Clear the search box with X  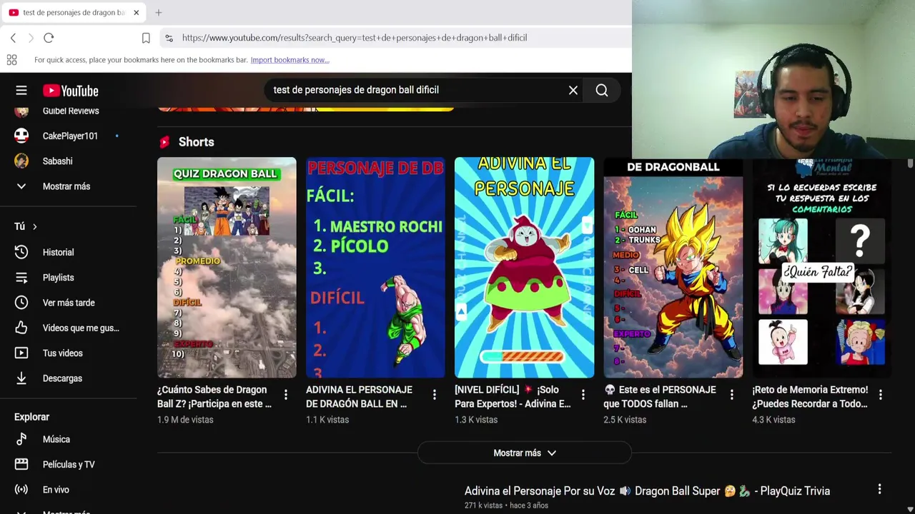coord(573,90)
